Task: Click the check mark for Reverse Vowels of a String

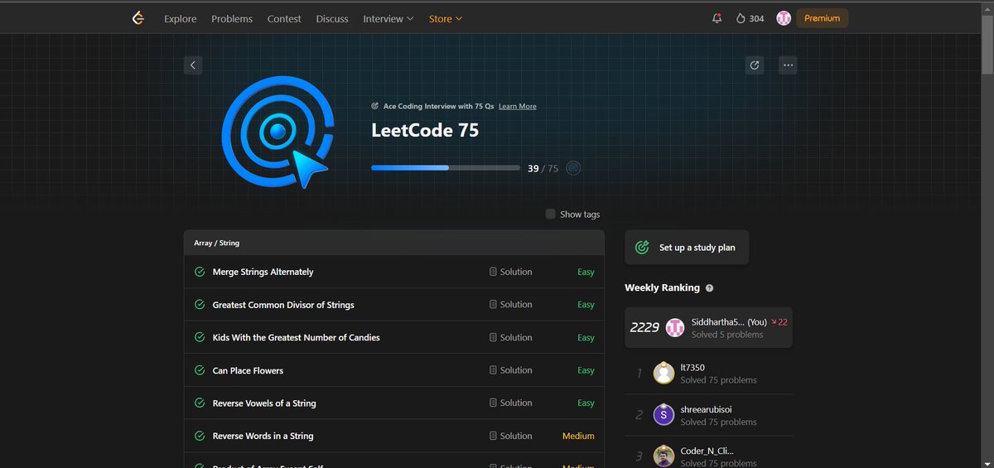Action: 200,403
